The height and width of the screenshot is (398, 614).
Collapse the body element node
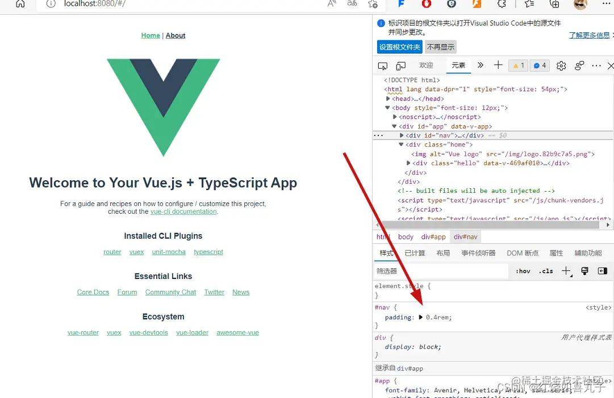tap(387, 108)
